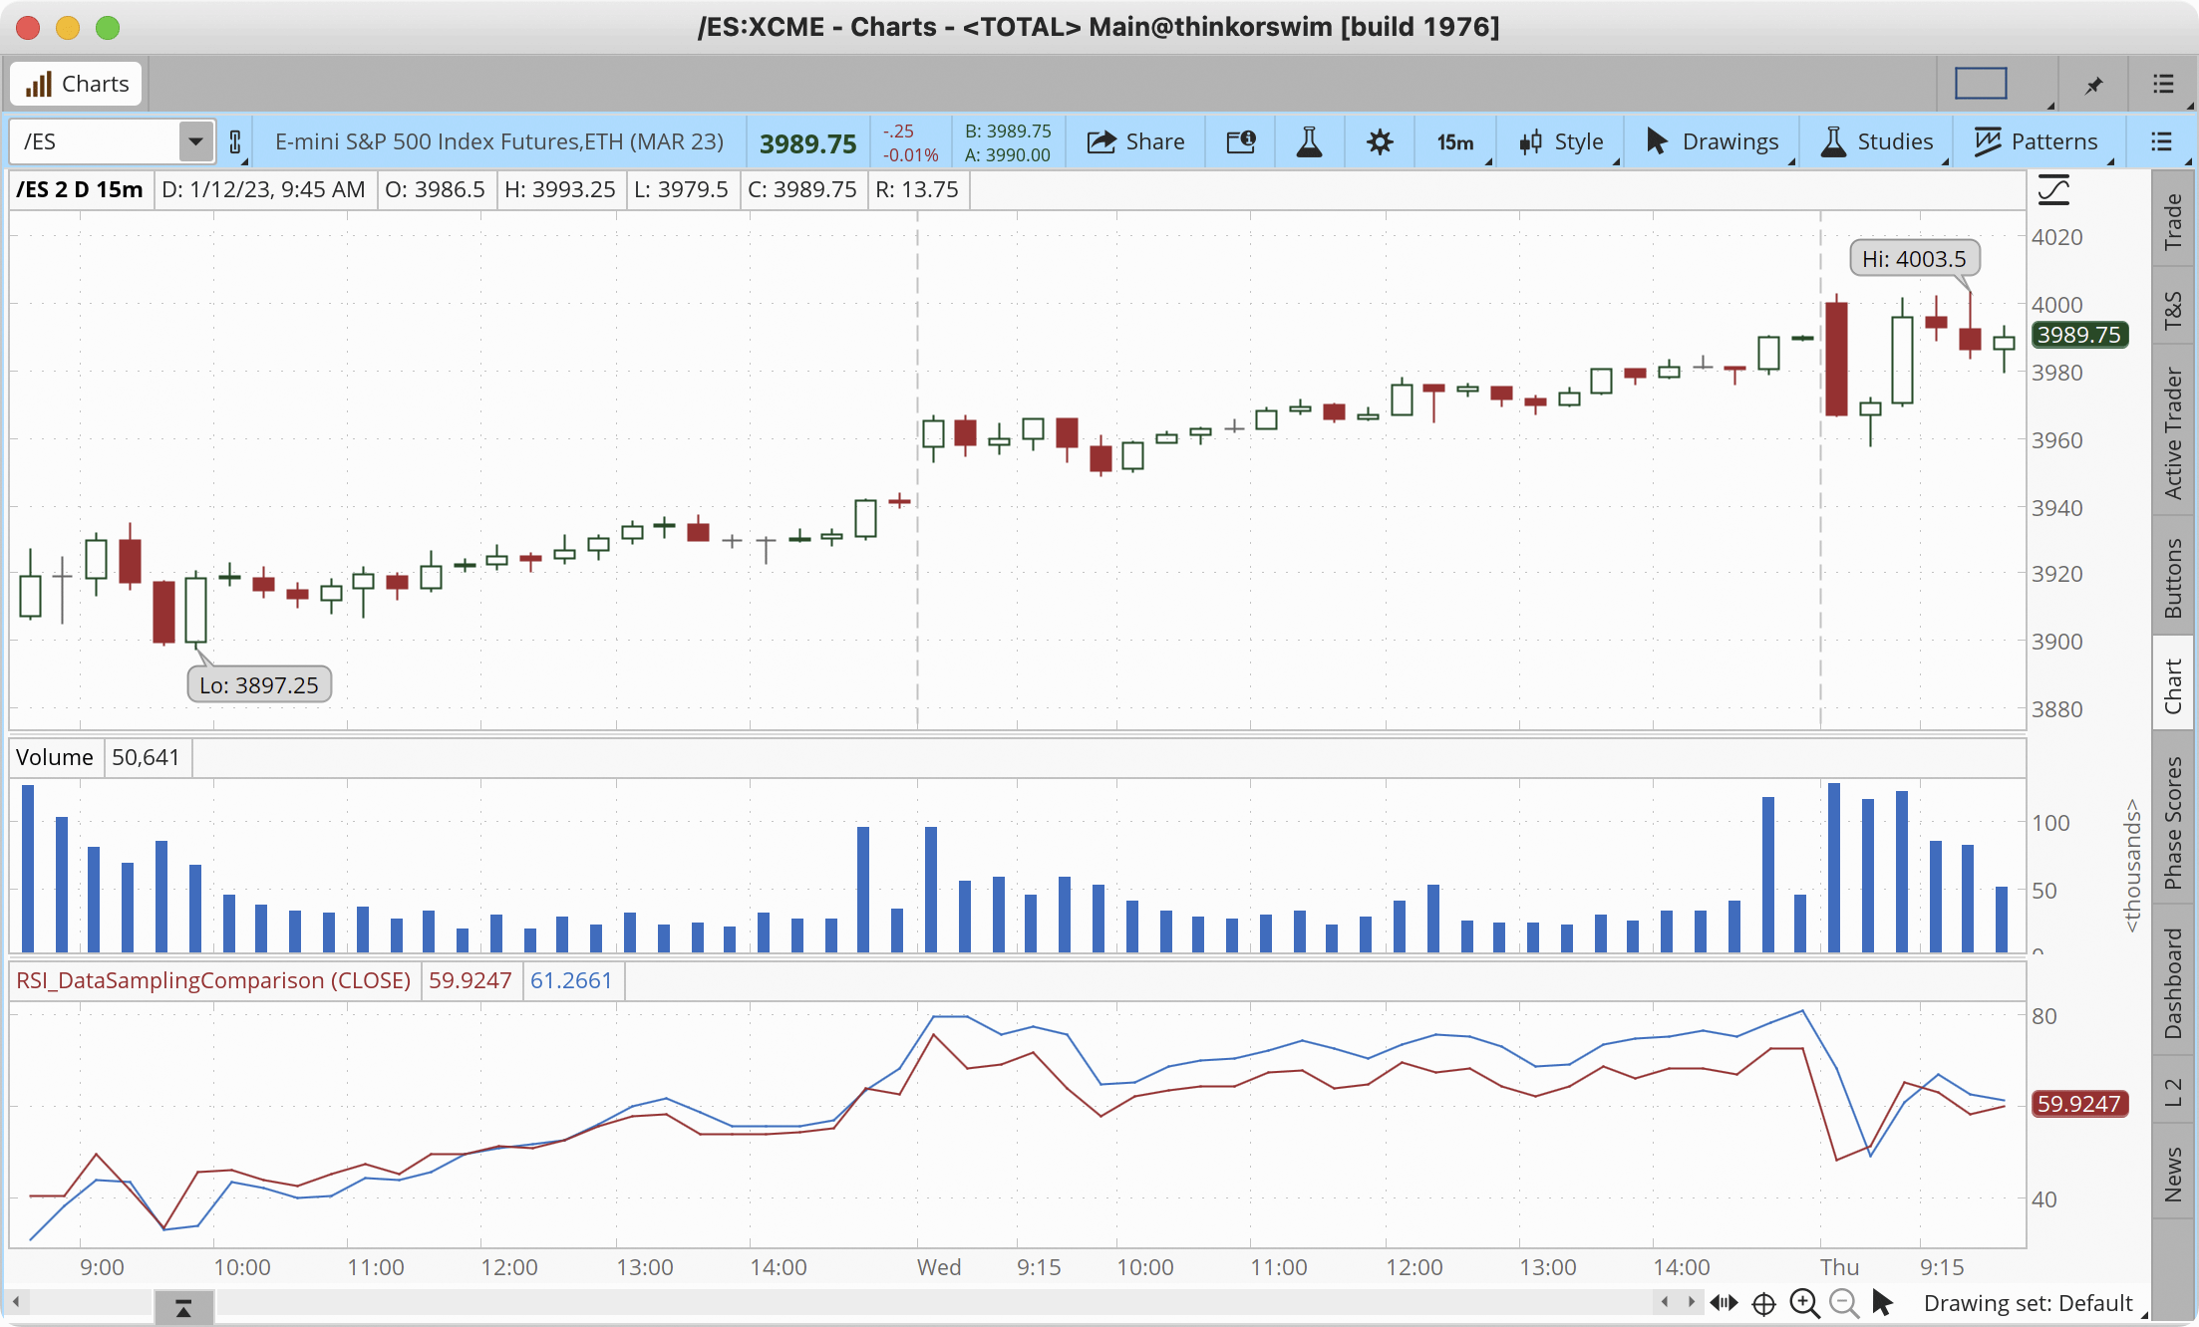Click the scroll-left arrow of the chart scrollbar
This screenshot has width=2199, height=1327.
pyautogui.click(x=17, y=1301)
